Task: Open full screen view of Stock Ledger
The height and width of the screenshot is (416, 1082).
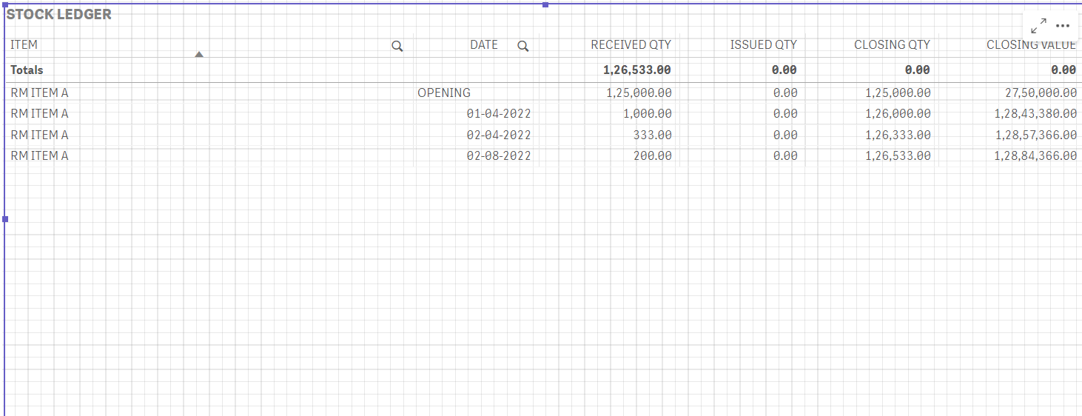Action: pos(1039,25)
